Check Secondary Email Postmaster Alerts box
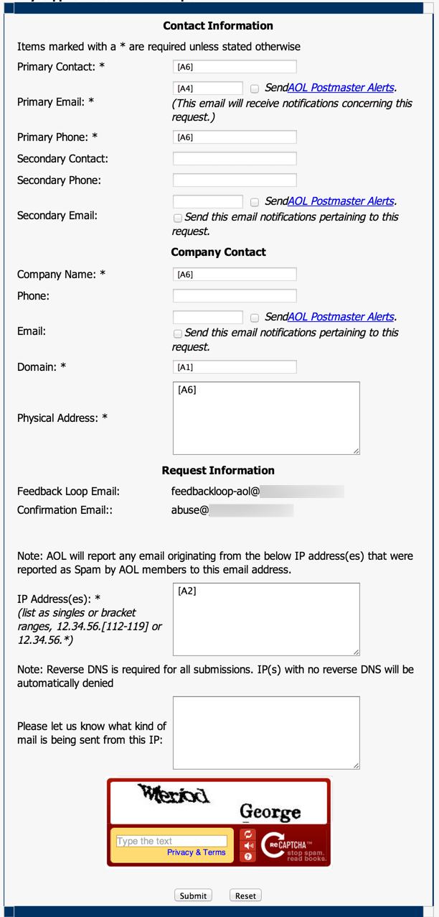Viewport: 439px width, 917px height. 255,202
